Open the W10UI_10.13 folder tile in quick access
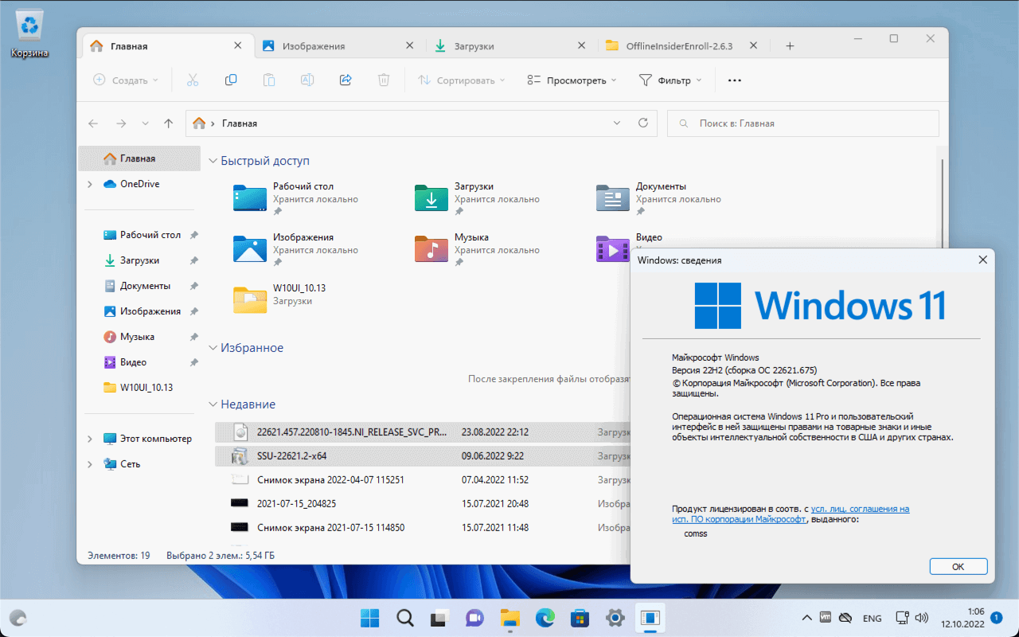This screenshot has height=637, width=1019. tap(280, 299)
